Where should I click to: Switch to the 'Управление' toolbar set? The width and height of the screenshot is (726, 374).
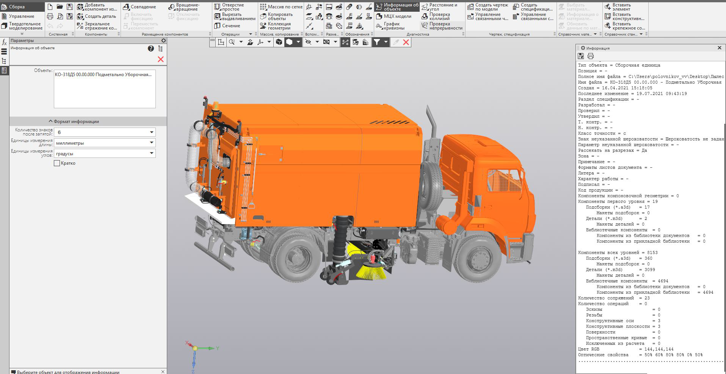click(21, 16)
